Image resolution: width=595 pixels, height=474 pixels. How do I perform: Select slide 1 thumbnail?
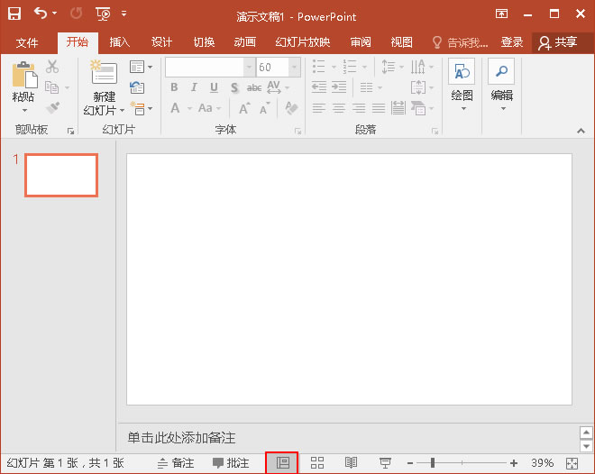pyautogui.click(x=61, y=175)
